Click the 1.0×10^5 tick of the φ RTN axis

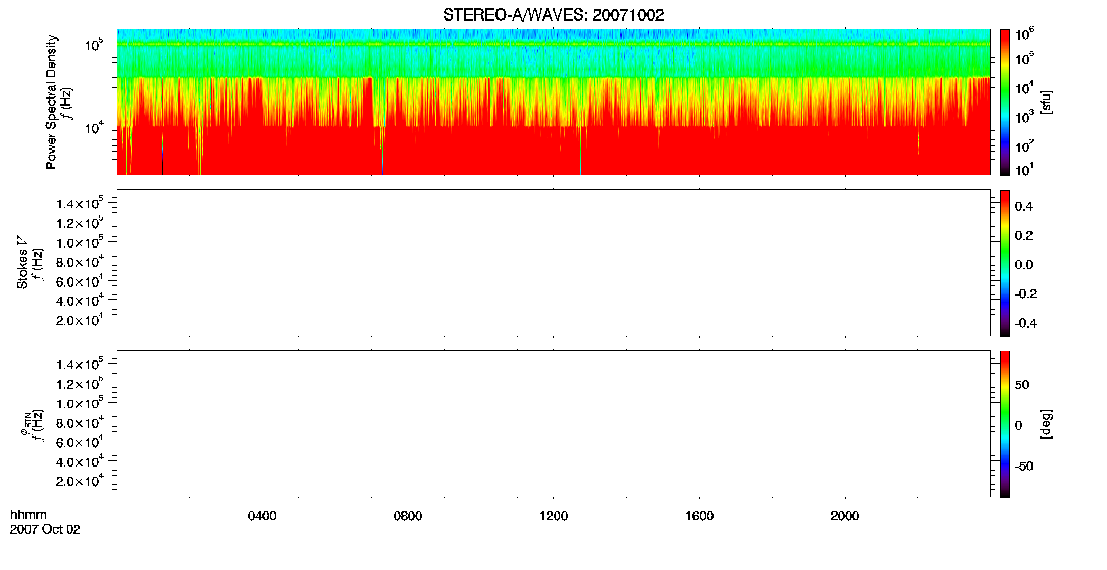(x=80, y=403)
